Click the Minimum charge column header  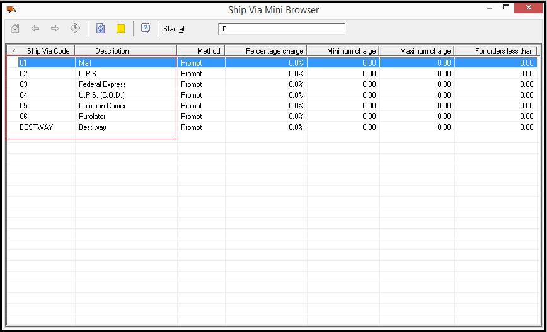click(343, 50)
